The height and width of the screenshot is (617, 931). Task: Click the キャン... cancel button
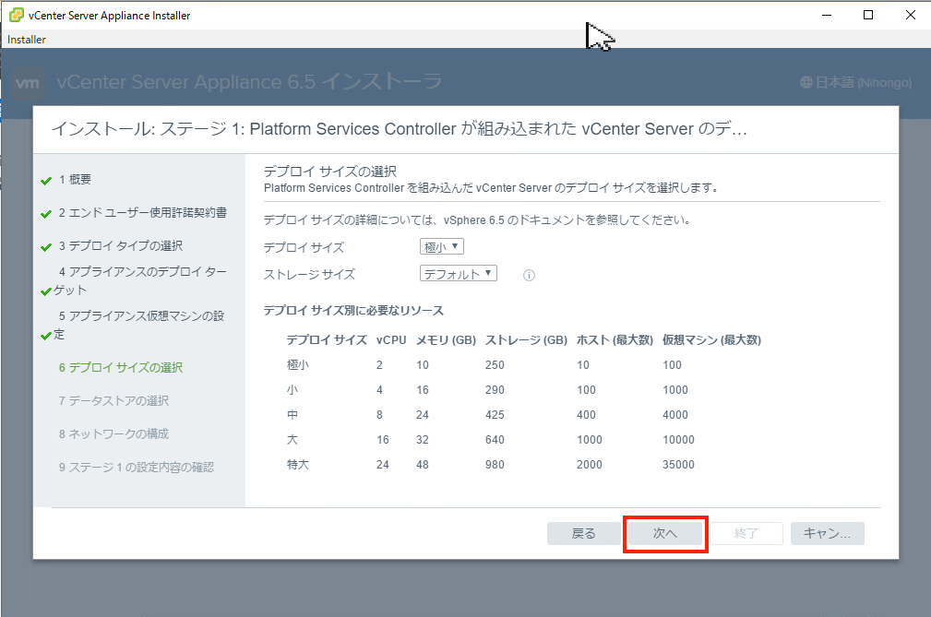tap(827, 533)
